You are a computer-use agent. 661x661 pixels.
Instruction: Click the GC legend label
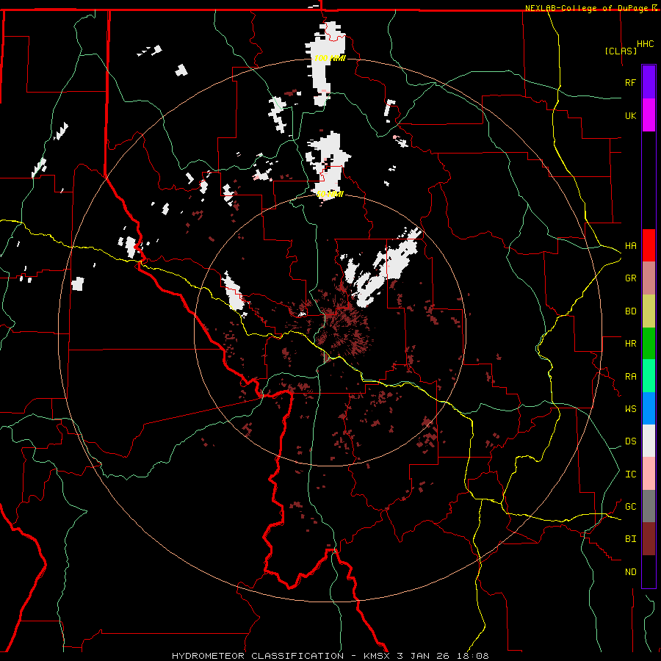pos(631,507)
